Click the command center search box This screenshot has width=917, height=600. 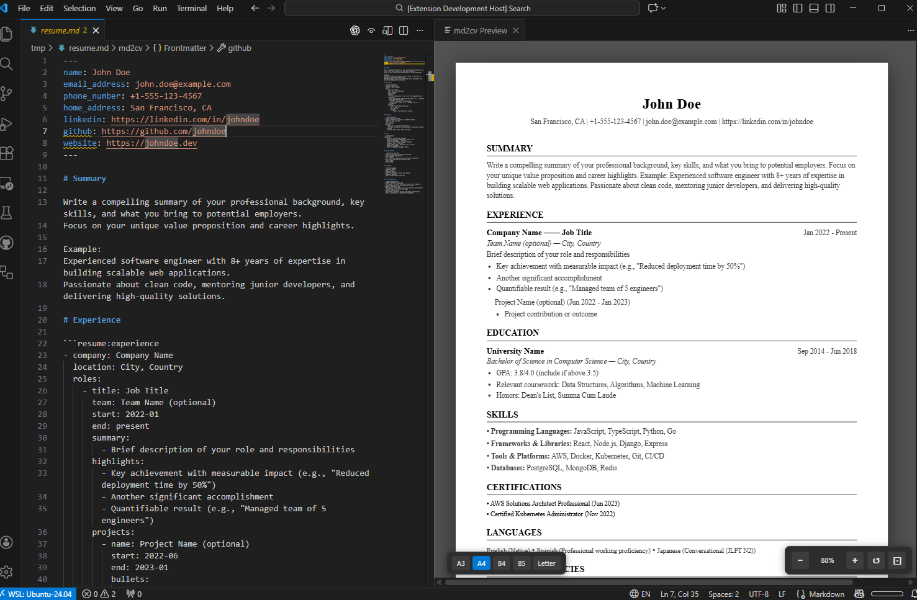pyautogui.click(x=462, y=8)
